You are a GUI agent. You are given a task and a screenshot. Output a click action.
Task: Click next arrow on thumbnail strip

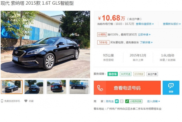(x=88, y=87)
